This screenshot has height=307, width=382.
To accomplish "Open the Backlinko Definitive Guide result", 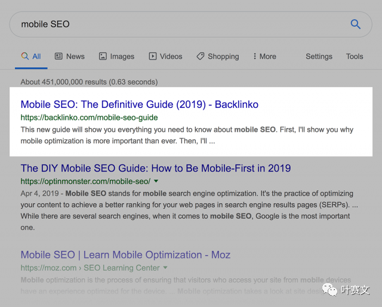I will [x=139, y=104].
